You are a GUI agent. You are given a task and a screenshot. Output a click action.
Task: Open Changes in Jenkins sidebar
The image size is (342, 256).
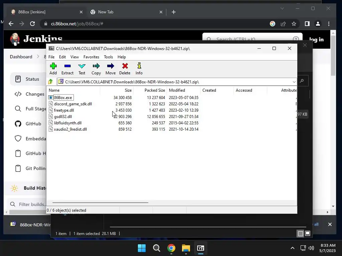pyautogui.click(x=29, y=94)
